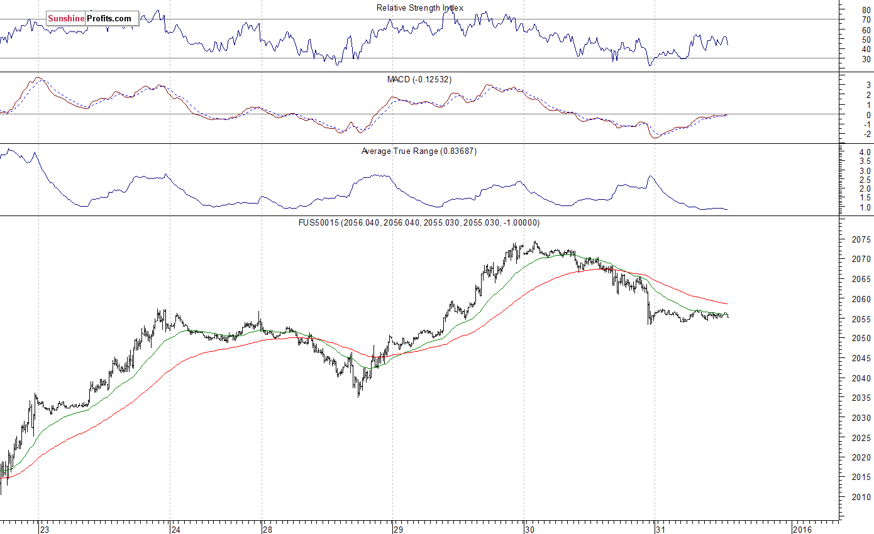Screen dimensions: 874x534
Task: Click the 2030 price axis value
Action: [862, 418]
